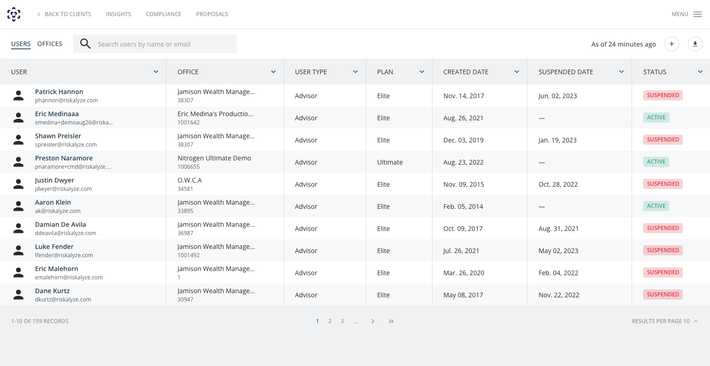The height and width of the screenshot is (366, 710).
Task: Open the PLAN column dropdown
Action: tap(422, 72)
